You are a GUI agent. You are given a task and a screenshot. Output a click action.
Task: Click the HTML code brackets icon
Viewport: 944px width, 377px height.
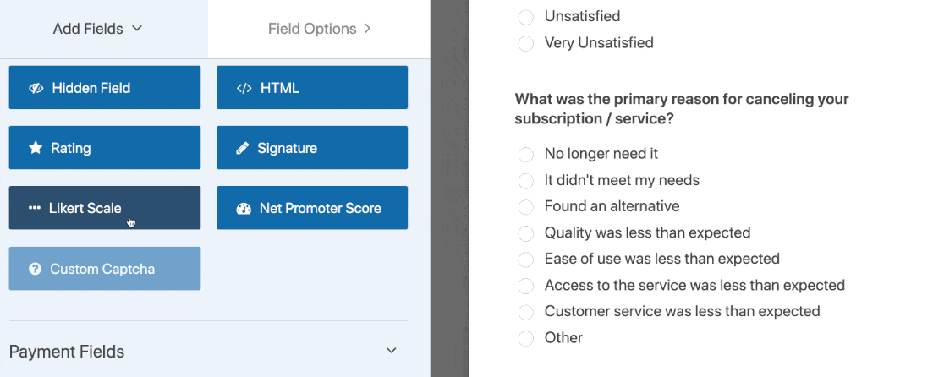(244, 88)
